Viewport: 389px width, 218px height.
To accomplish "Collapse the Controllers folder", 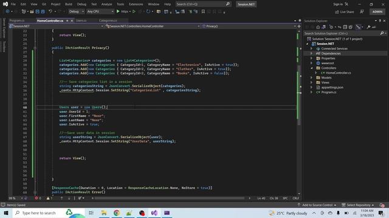I will [311, 68].
